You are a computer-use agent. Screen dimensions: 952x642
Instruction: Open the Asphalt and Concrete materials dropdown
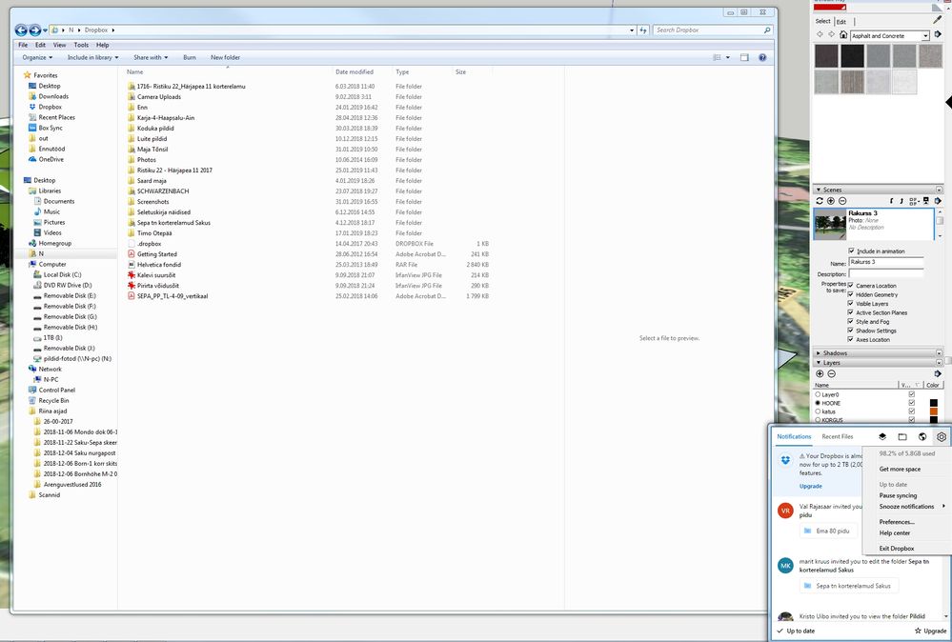coord(924,36)
